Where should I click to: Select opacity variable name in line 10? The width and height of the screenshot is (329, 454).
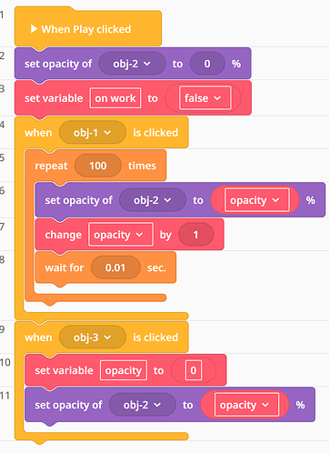tap(124, 370)
